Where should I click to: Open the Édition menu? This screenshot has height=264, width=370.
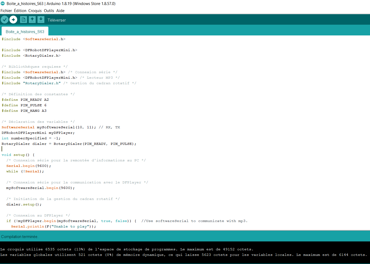point(20,11)
